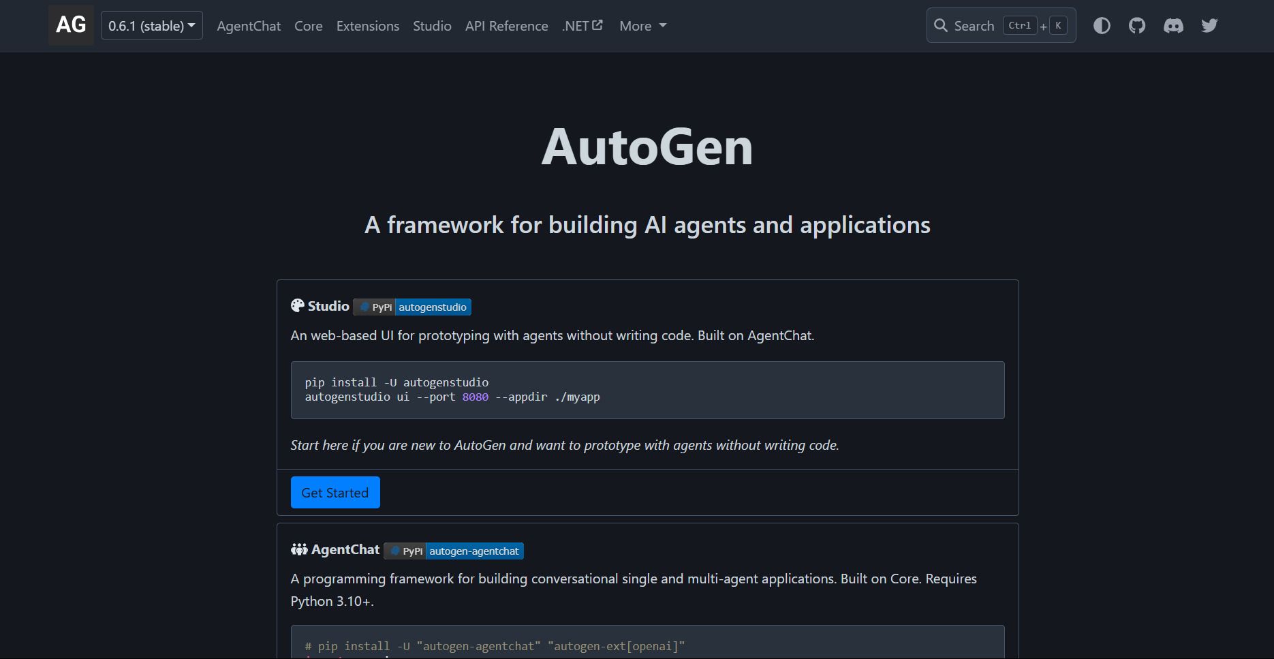Click the AgentChat programming framework description
The image size is (1274, 659).
click(x=634, y=589)
